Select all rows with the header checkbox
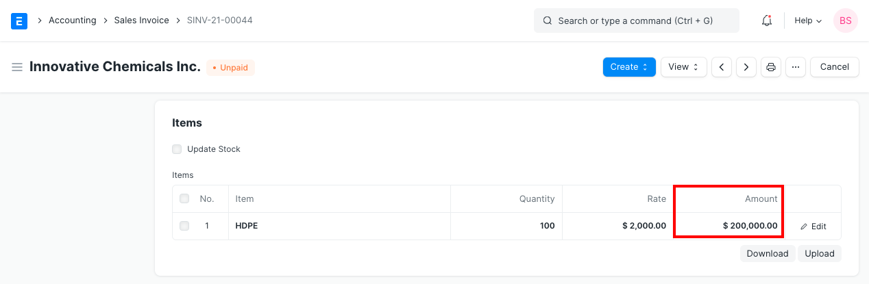The width and height of the screenshot is (869, 284). point(184,199)
